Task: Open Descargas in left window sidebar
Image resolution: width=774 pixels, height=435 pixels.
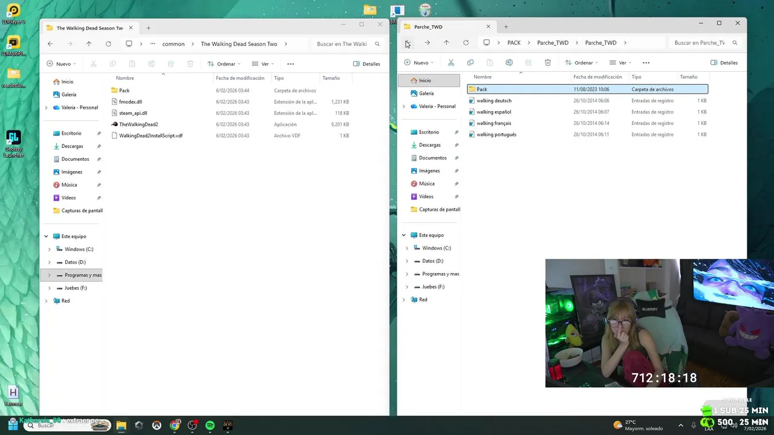Action: pyautogui.click(x=72, y=146)
